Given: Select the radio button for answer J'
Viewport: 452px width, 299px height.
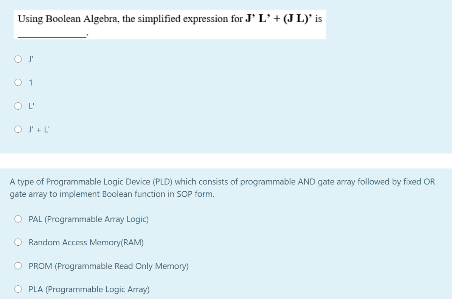Looking at the screenshot, I should click(18, 59).
